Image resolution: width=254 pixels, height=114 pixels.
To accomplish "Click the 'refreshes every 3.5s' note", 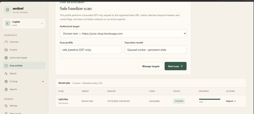I will pyautogui.click(x=92, y=83).
